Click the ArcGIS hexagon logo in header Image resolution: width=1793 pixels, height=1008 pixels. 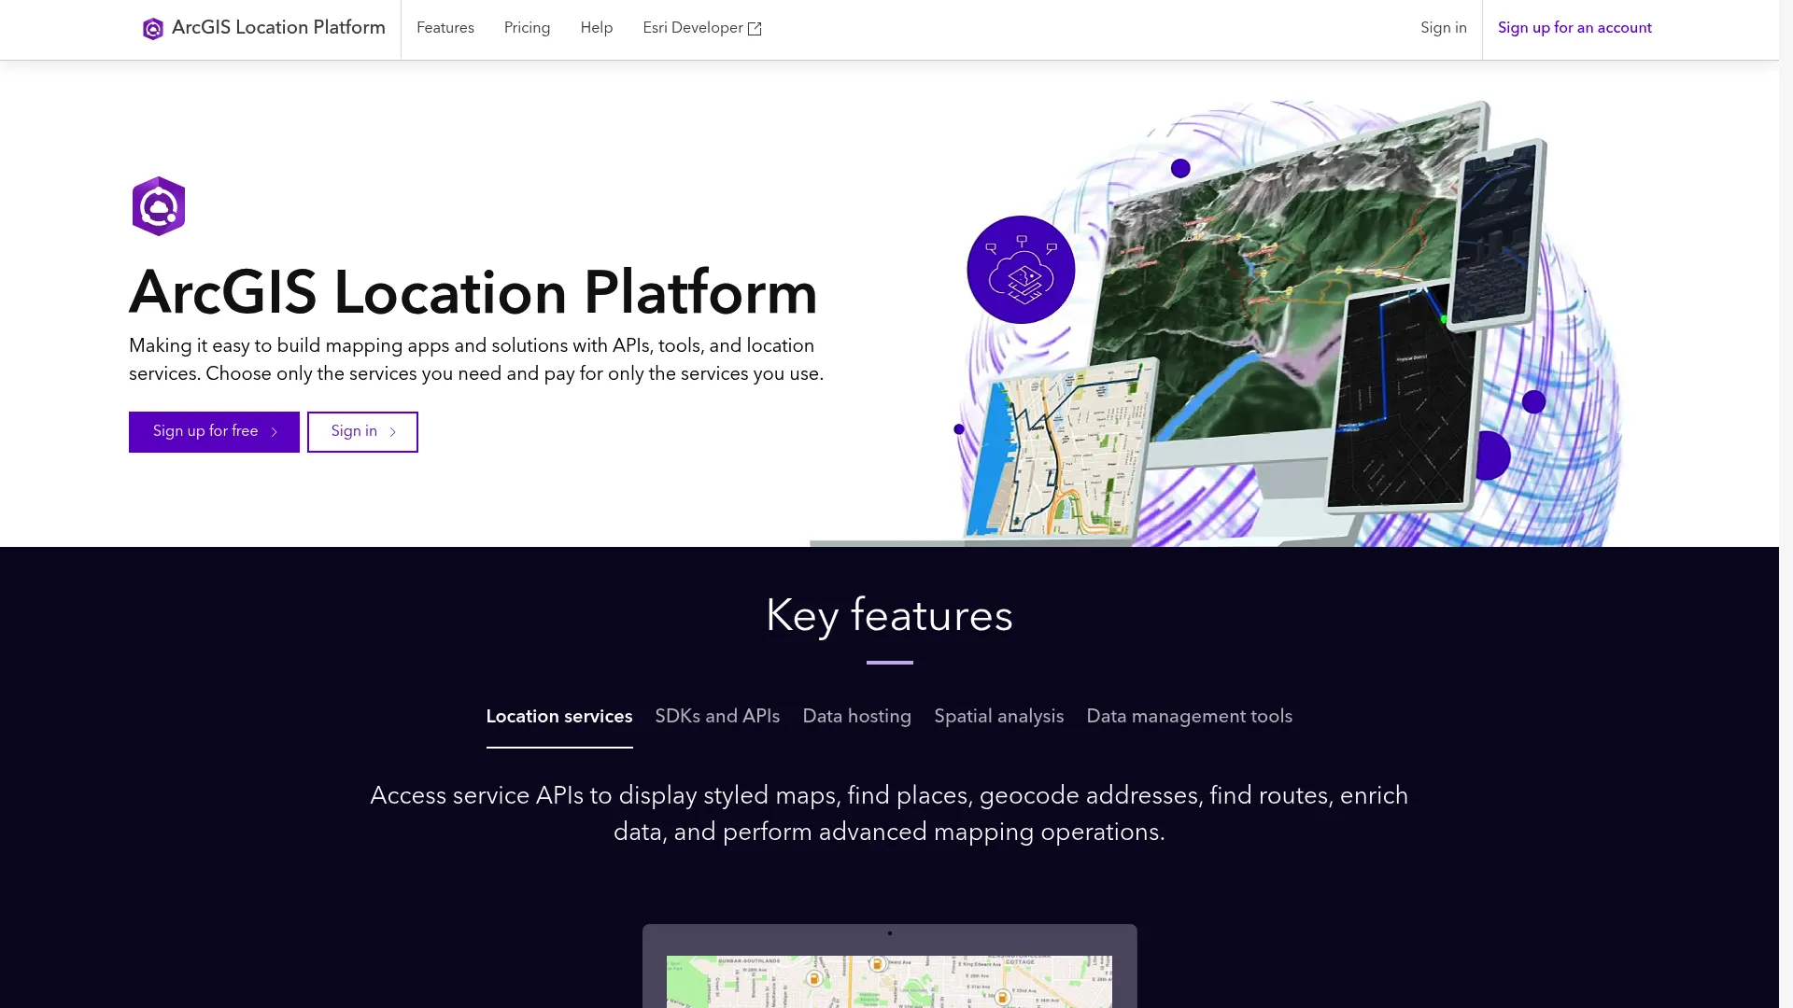pos(152,29)
